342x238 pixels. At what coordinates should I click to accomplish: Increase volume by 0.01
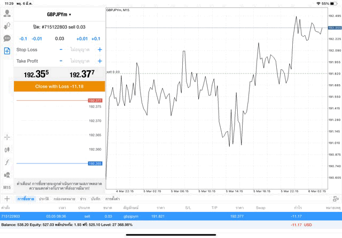(82, 39)
